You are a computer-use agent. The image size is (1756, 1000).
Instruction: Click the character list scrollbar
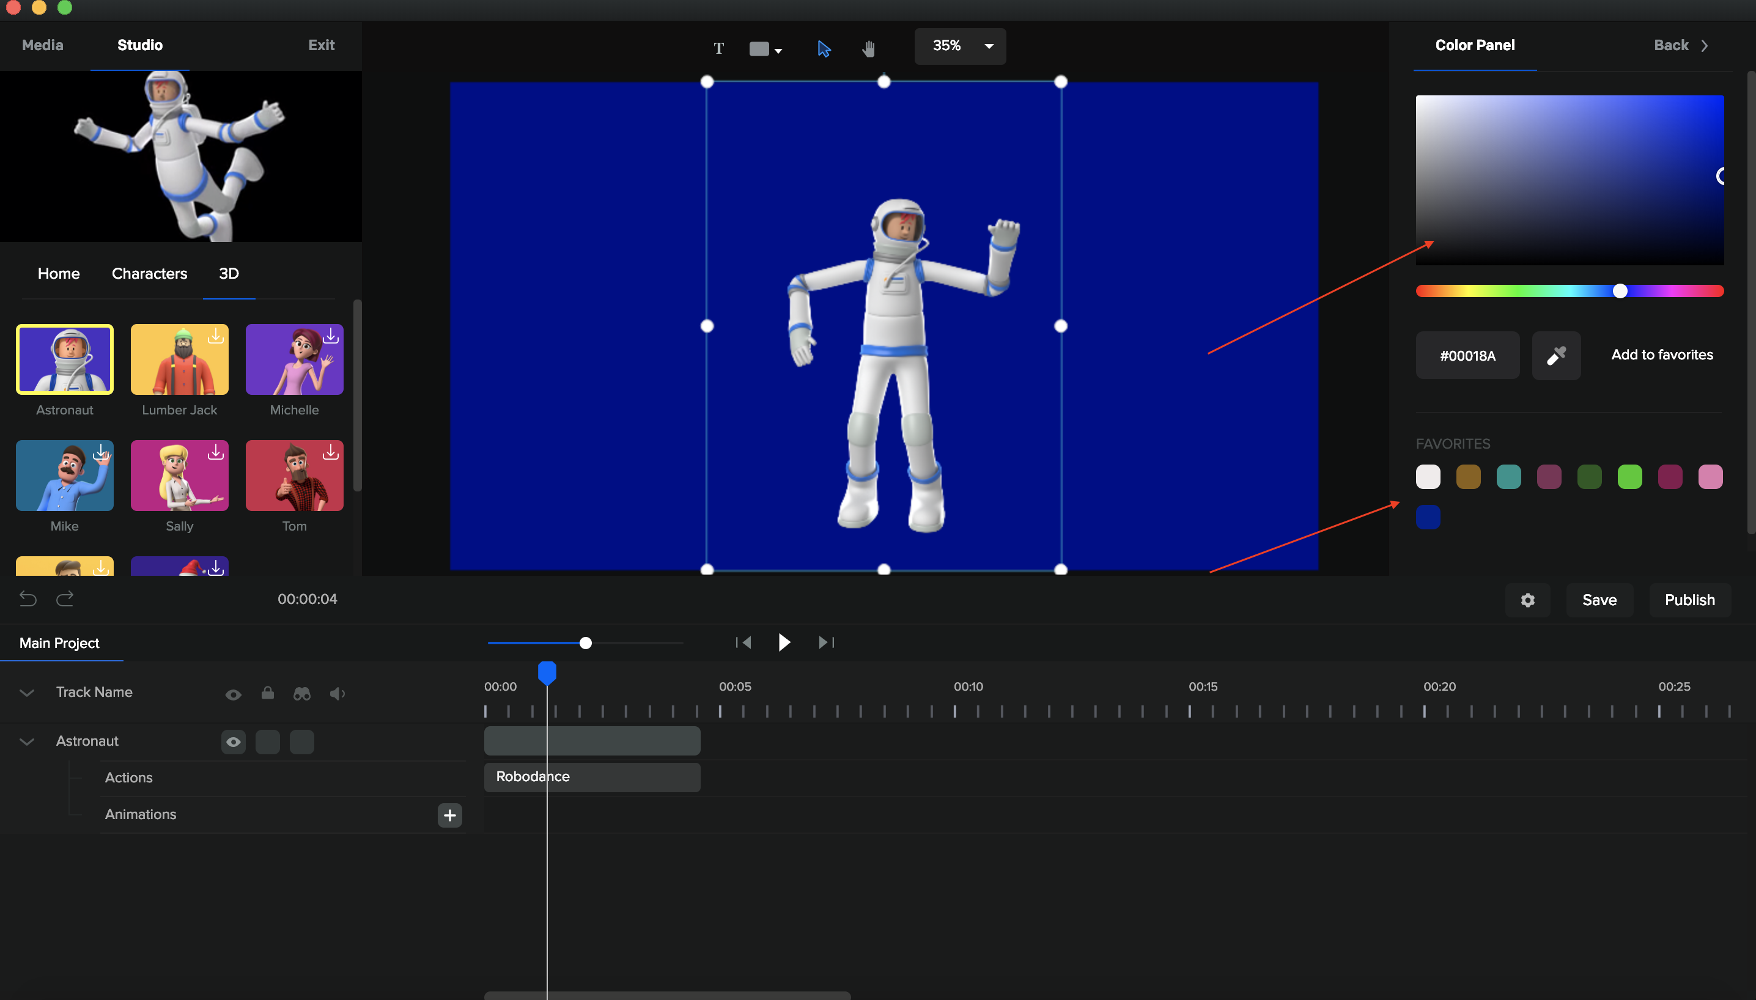click(356, 395)
